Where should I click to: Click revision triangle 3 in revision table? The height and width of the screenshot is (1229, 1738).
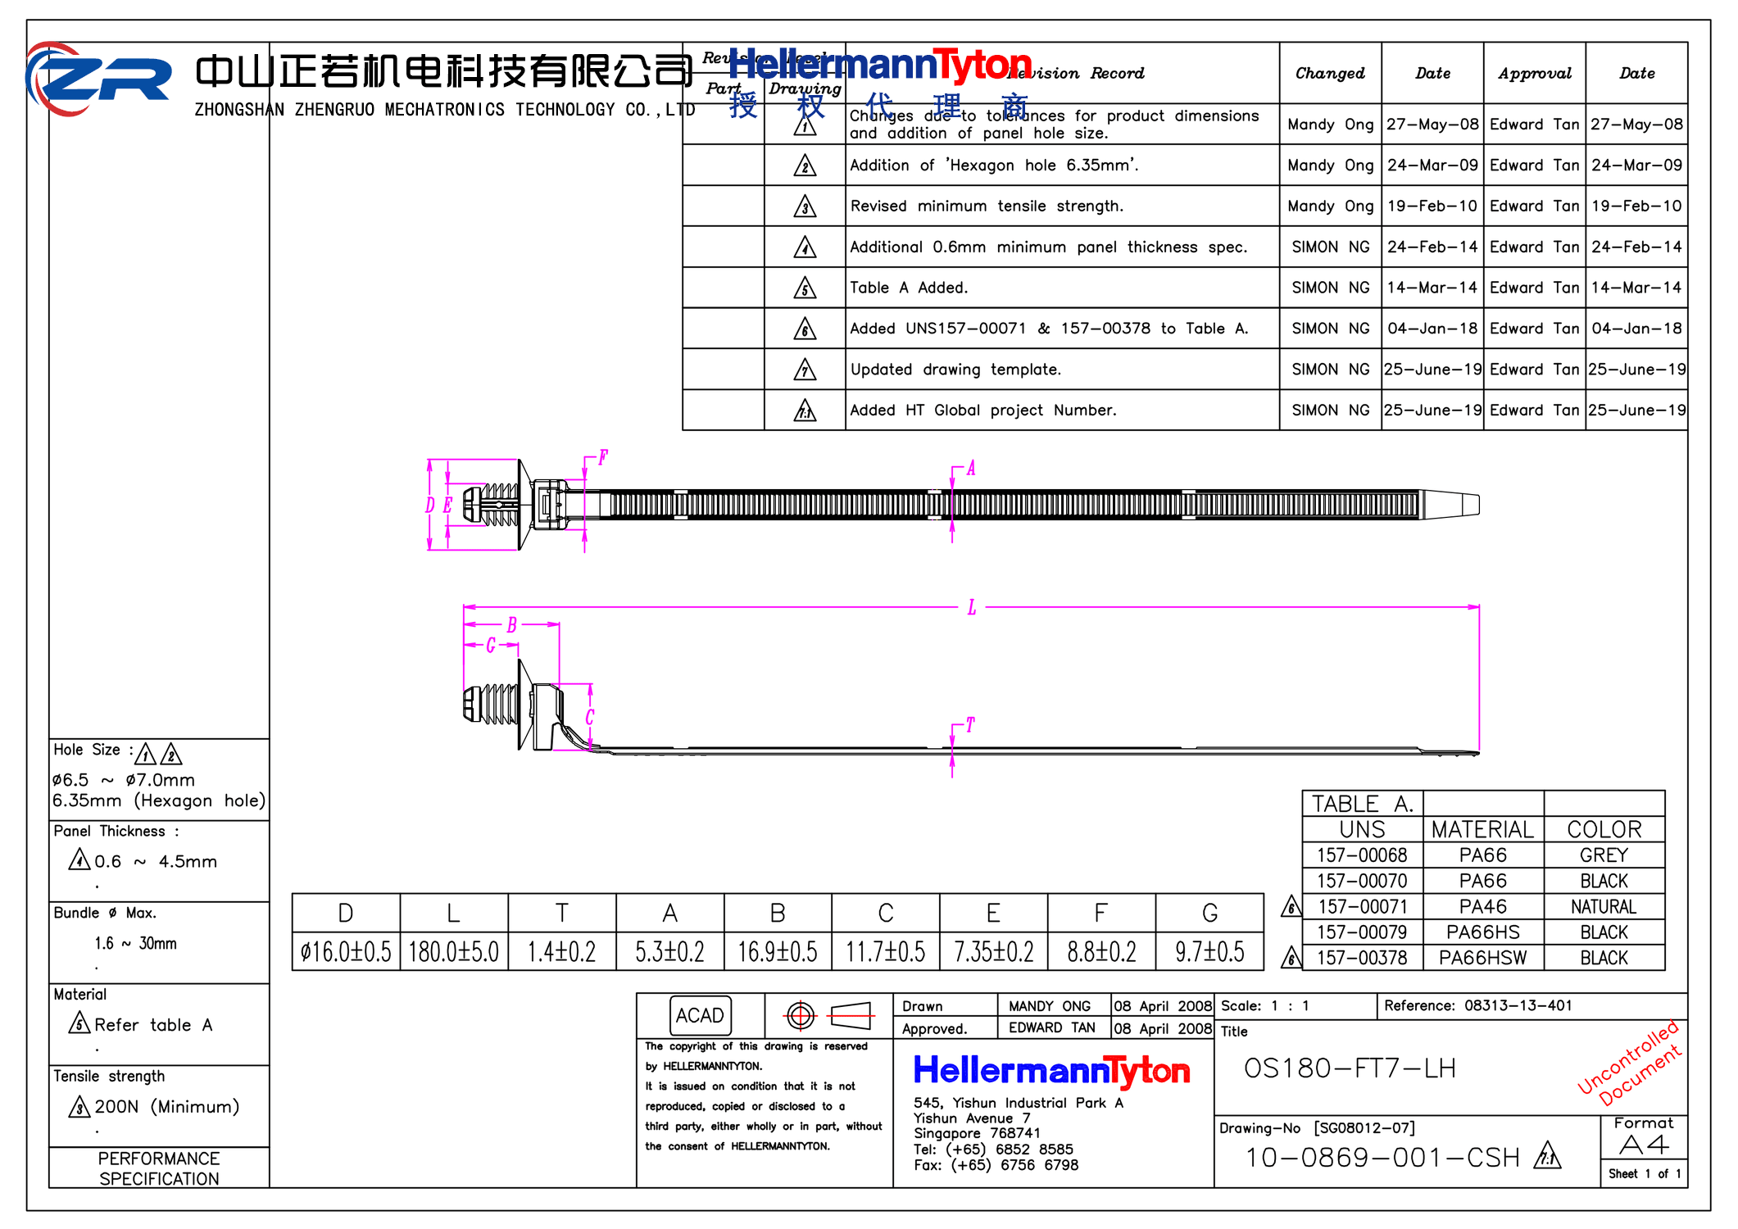805,206
